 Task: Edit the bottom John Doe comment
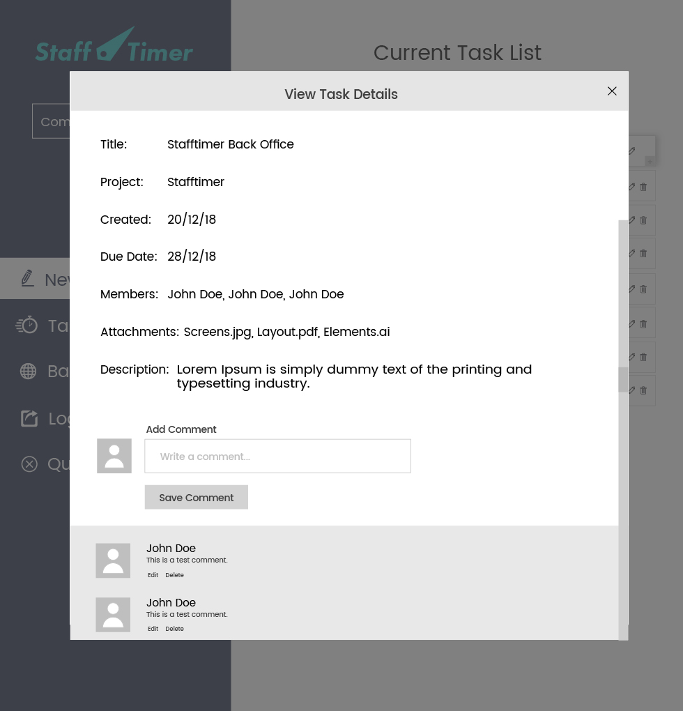tap(153, 629)
